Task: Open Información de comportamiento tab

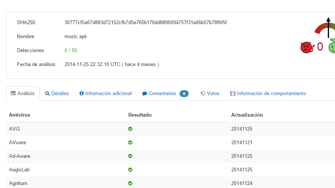Action: pyautogui.click(x=268, y=93)
